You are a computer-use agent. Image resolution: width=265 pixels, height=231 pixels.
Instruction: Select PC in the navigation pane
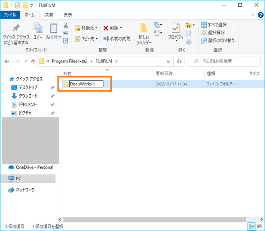tap(28, 178)
